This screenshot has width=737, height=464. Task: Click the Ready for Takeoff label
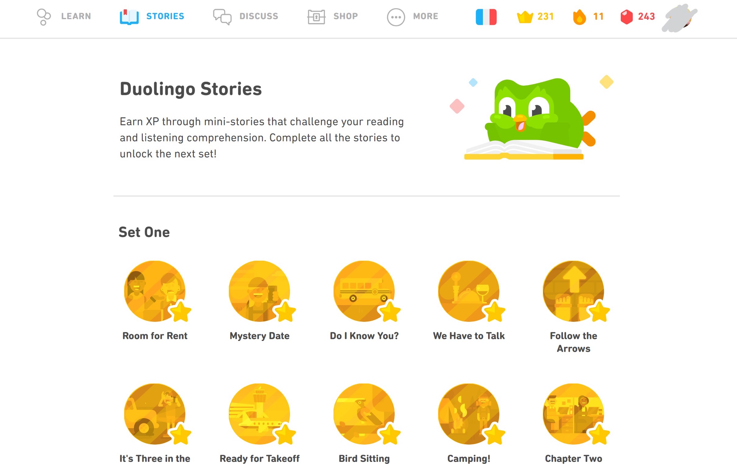[x=260, y=458]
